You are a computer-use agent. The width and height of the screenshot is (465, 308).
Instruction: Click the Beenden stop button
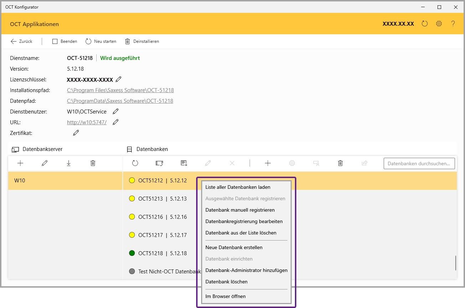tap(65, 41)
